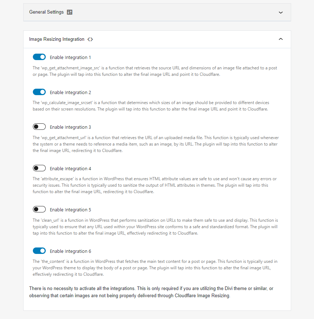The height and width of the screenshot is (319, 314).
Task: Click the Enable Integration 1 label
Action: click(70, 58)
